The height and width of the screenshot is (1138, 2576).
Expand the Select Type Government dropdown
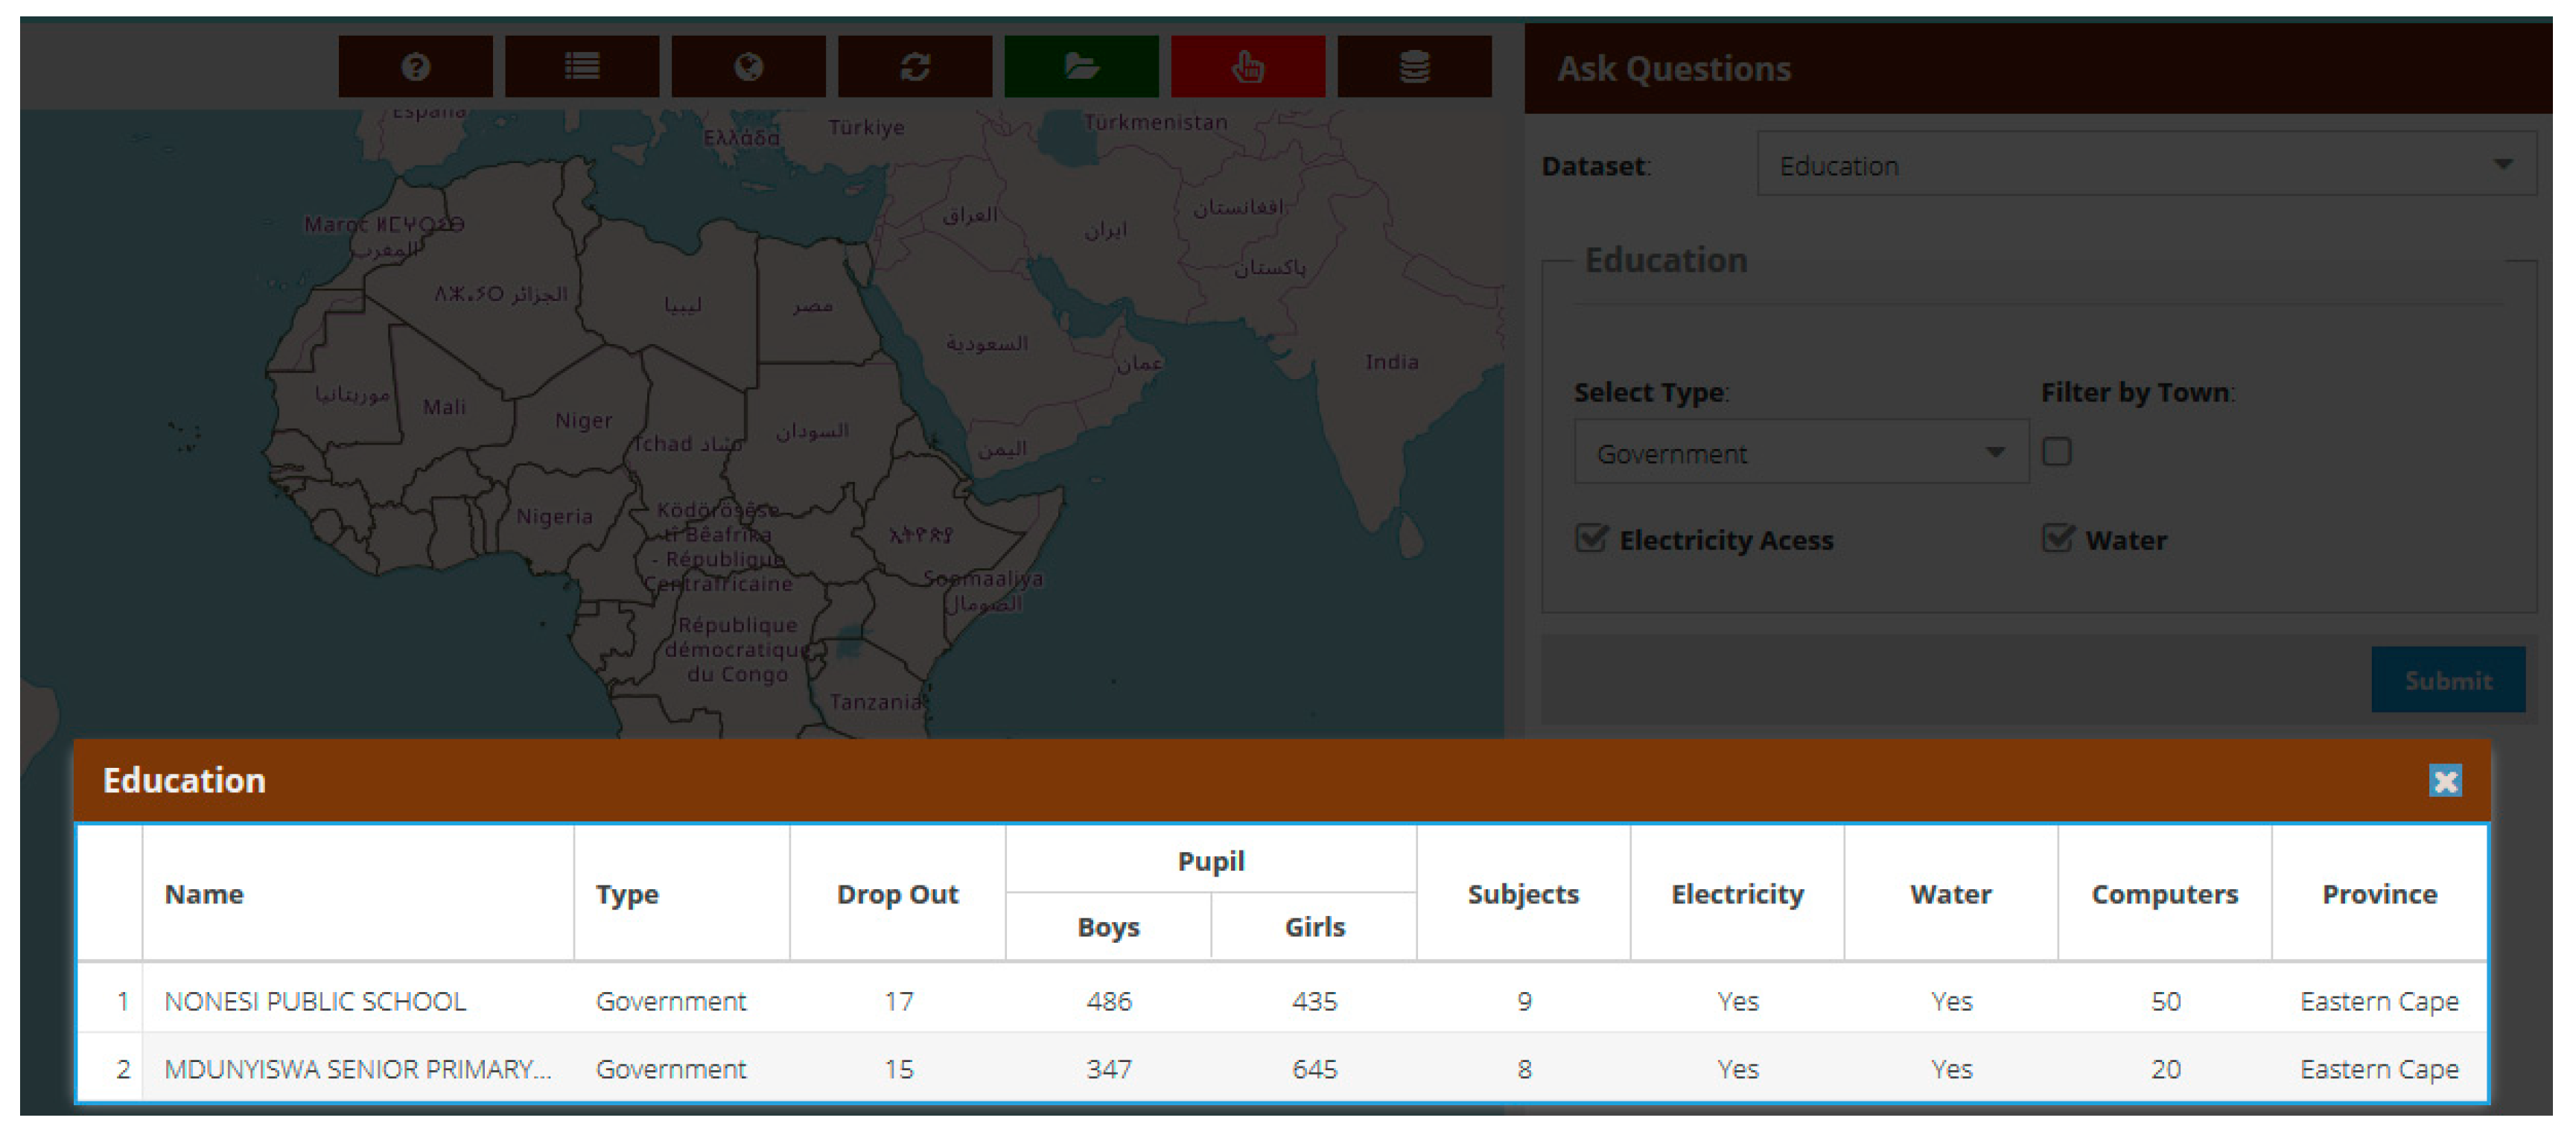coord(1801,453)
